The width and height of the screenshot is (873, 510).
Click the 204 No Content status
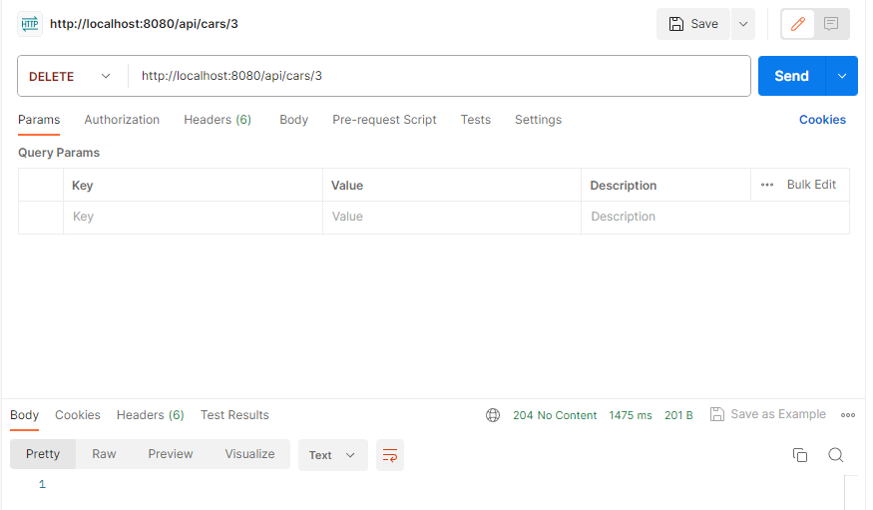(555, 415)
